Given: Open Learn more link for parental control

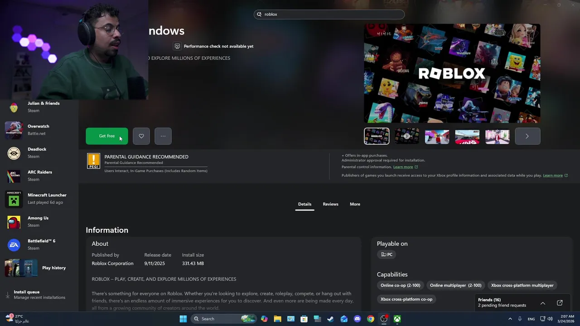Looking at the screenshot, I should [405, 167].
